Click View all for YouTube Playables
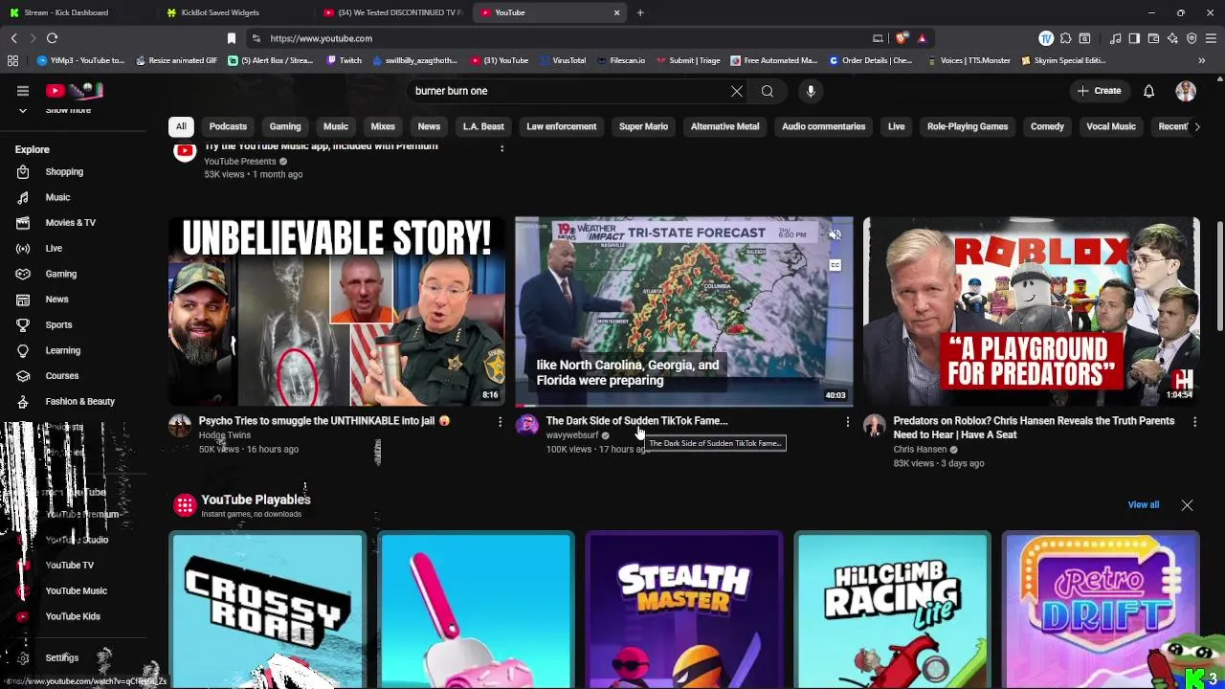 pyautogui.click(x=1143, y=505)
